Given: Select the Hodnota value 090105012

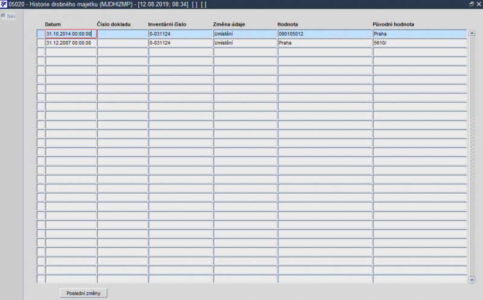Looking at the screenshot, I should click(325, 34).
